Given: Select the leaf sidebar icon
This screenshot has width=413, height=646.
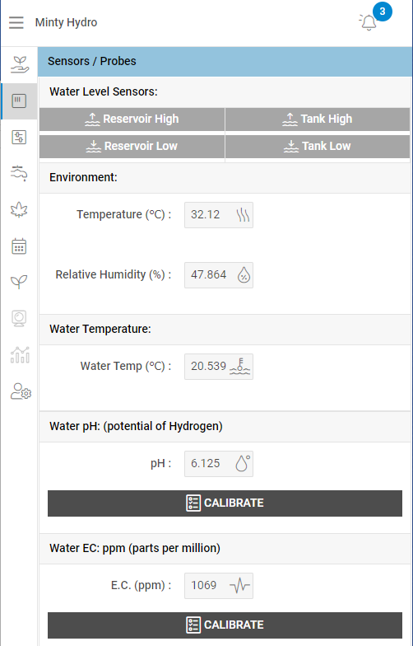Looking at the screenshot, I should point(20,209).
